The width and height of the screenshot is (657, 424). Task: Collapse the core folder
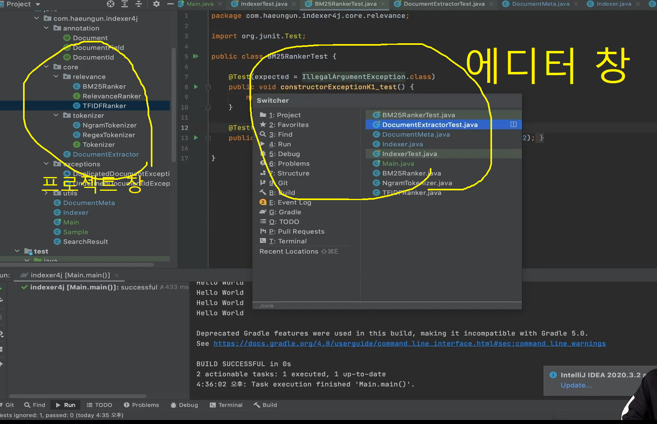click(46, 67)
